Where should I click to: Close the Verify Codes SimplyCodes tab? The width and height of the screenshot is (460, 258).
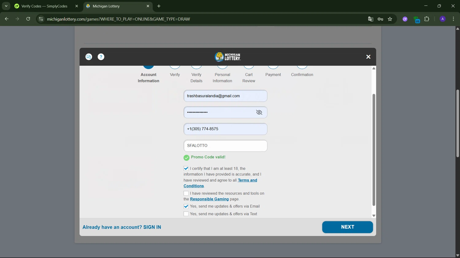click(77, 6)
